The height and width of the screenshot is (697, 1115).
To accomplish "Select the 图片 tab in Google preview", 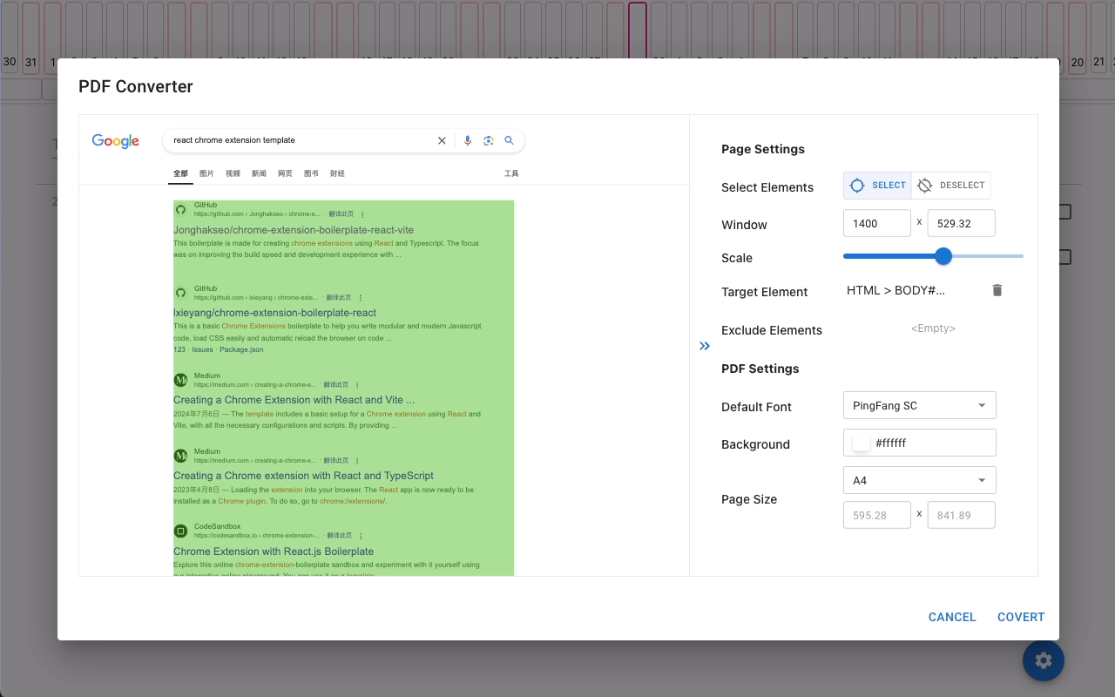I will 206,173.
